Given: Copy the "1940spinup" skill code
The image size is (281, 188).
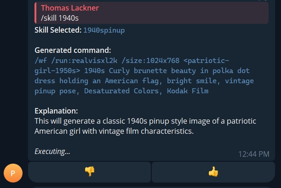Looking at the screenshot, I should click(x=104, y=30).
